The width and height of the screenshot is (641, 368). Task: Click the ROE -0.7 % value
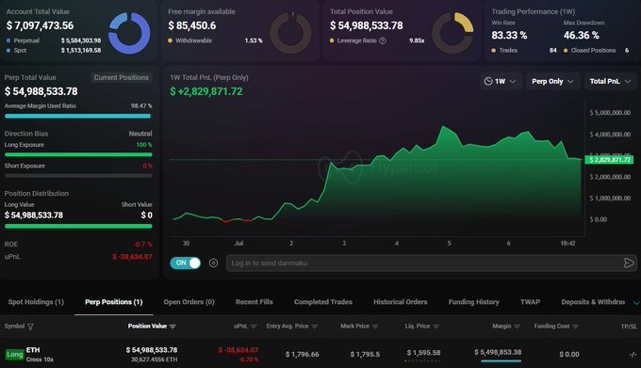click(x=142, y=245)
